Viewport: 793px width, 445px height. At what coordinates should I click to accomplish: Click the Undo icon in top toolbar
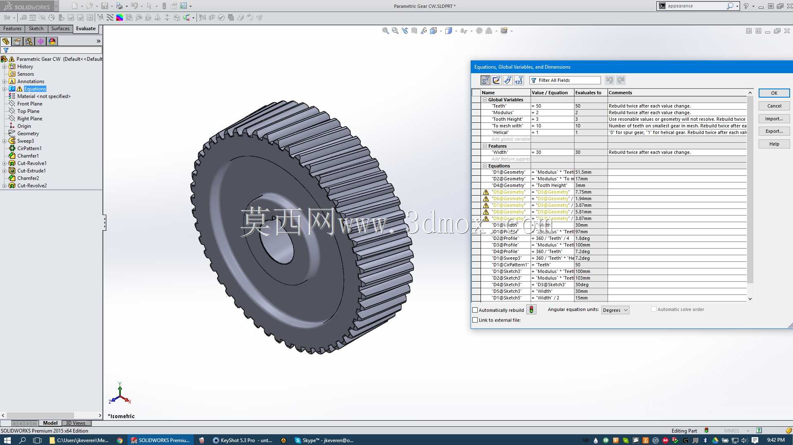[x=134, y=6]
